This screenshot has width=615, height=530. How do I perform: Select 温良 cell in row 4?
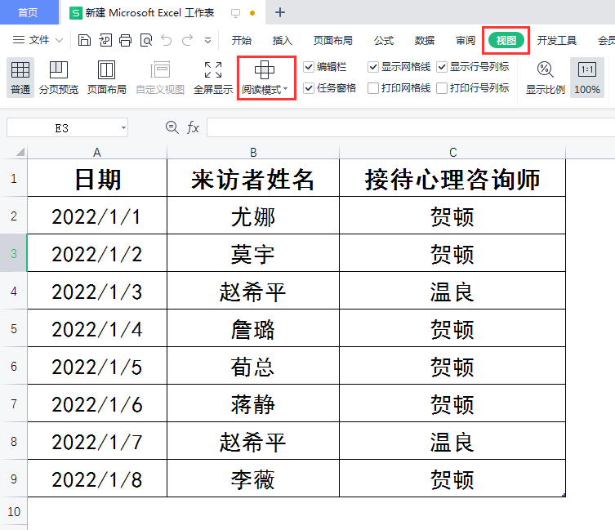pyautogui.click(x=452, y=290)
